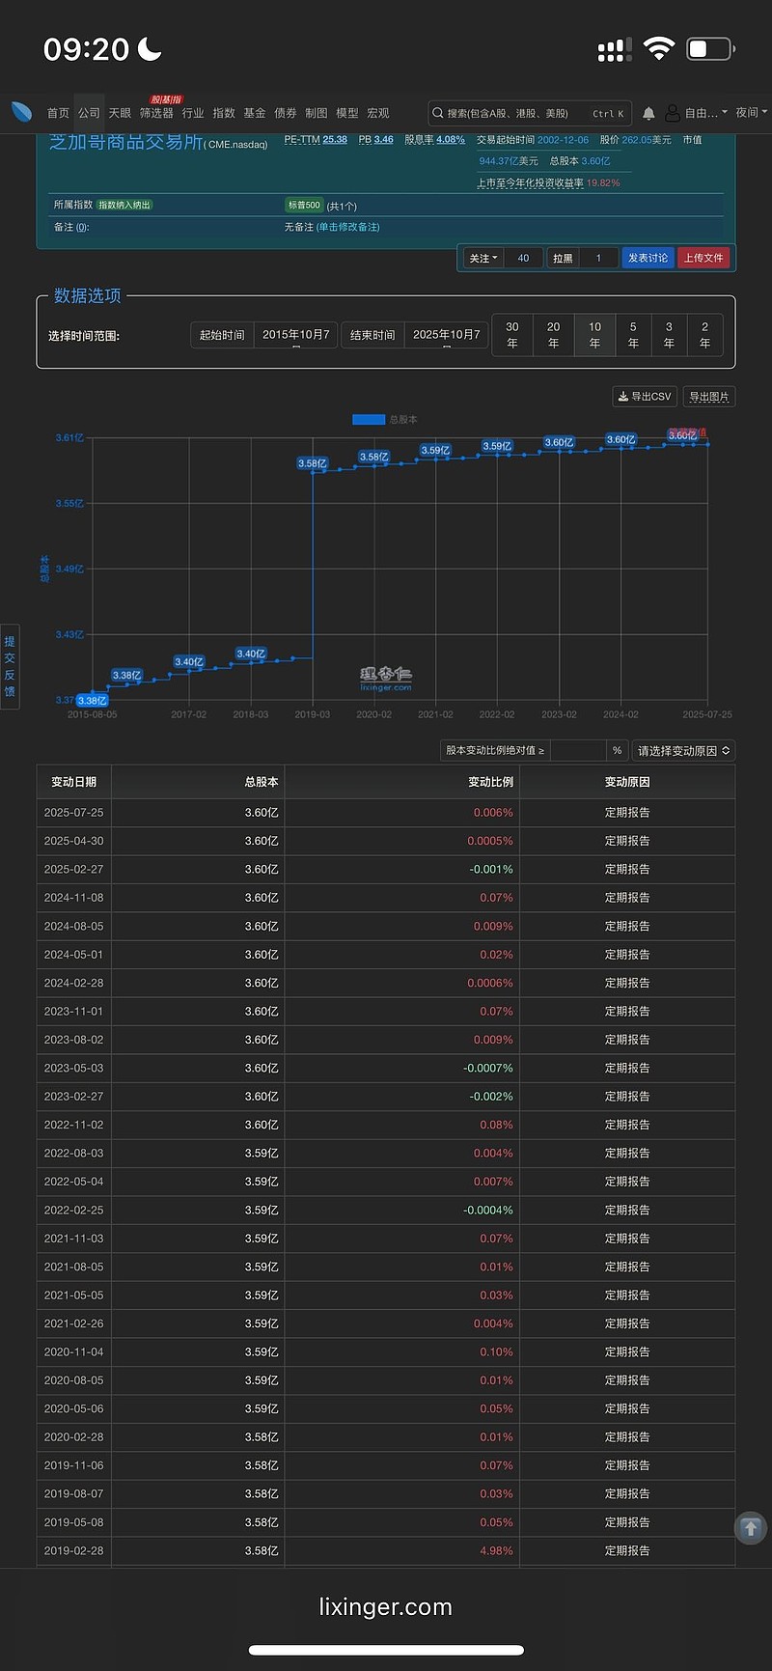Click the lixinger leaf logo icon
The height and width of the screenshot is (1671, 772).
[21, 112]
